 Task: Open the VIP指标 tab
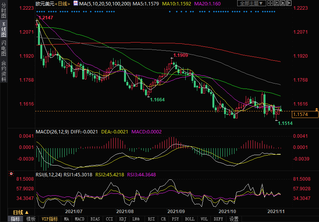click(50, 219)
